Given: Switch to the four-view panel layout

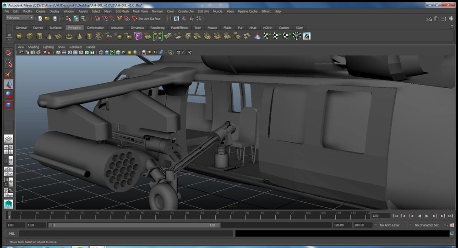Looking at the screenshot, I should (x=9, y=149).
